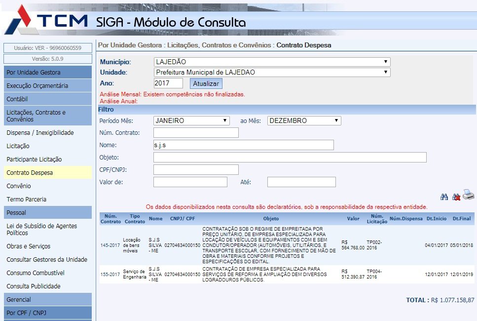Go to Participante Licitação page
Screen dimensions: 477x321
pyautogui.click(x=34, y=159)
